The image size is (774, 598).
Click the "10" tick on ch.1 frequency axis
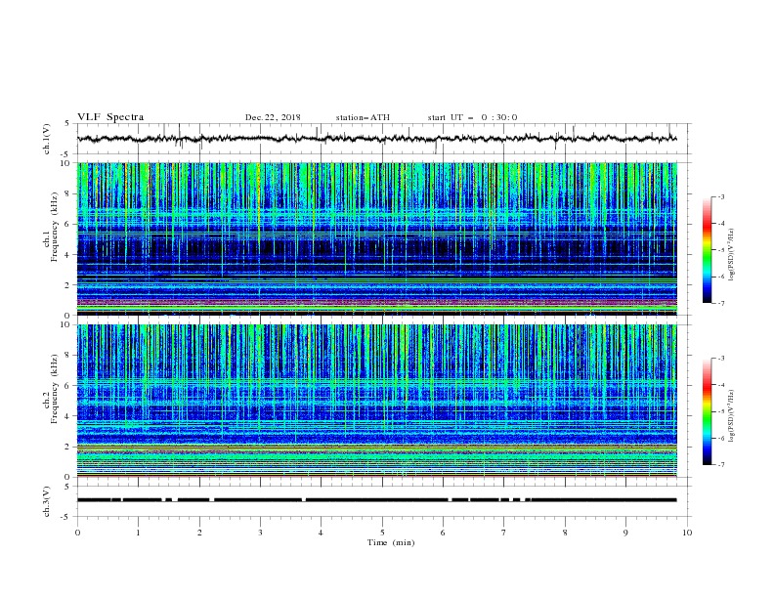pos(65,163)
